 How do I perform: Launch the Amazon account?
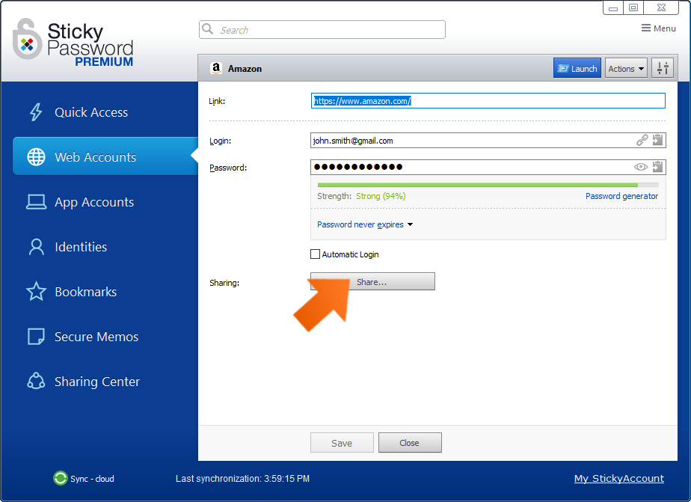tap(577, 68)
